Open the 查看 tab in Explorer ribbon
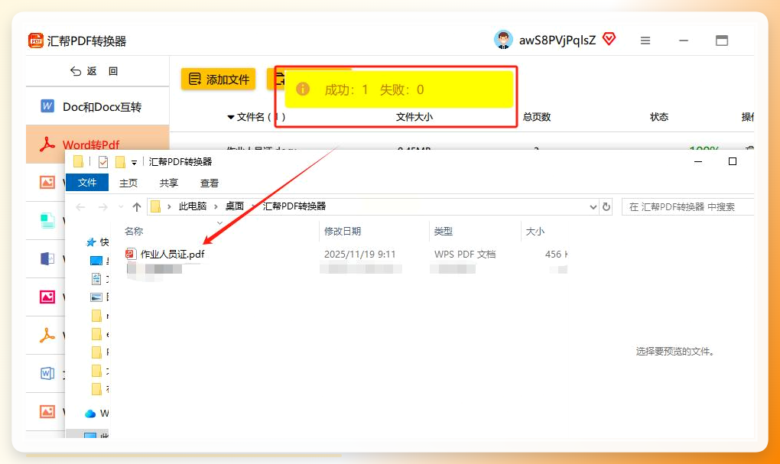The width and height of the screenshot is (780, 464). (x=210, y=183)
